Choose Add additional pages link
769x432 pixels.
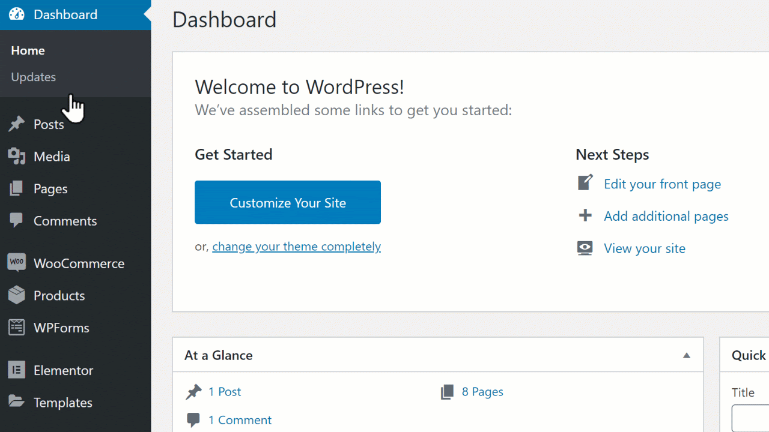click(x=666, y=217)
